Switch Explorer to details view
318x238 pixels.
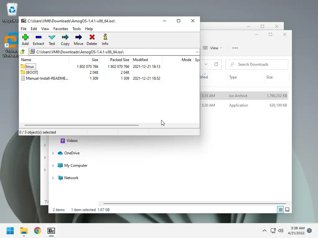[x=280, y=210]
